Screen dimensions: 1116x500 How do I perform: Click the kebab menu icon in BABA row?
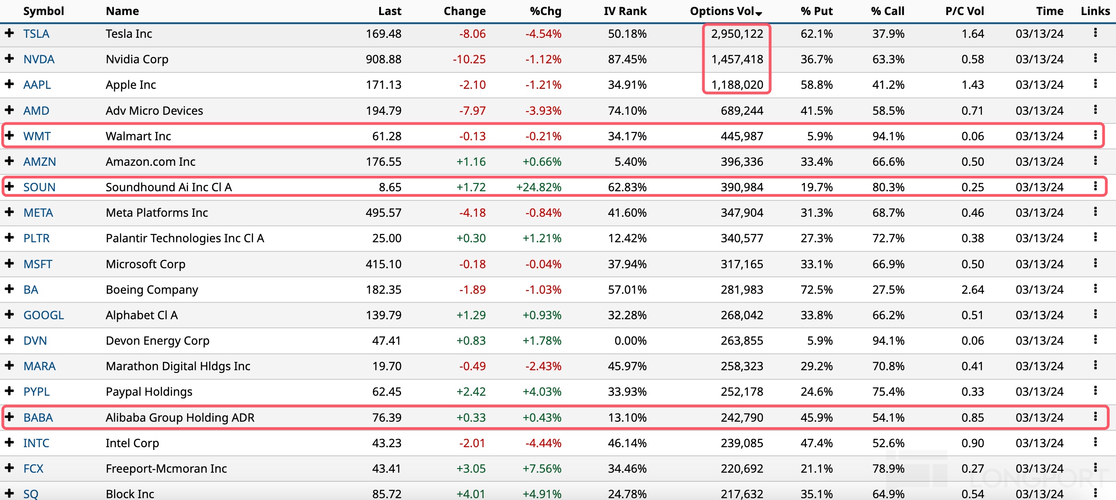click(x=1095, y=417)
